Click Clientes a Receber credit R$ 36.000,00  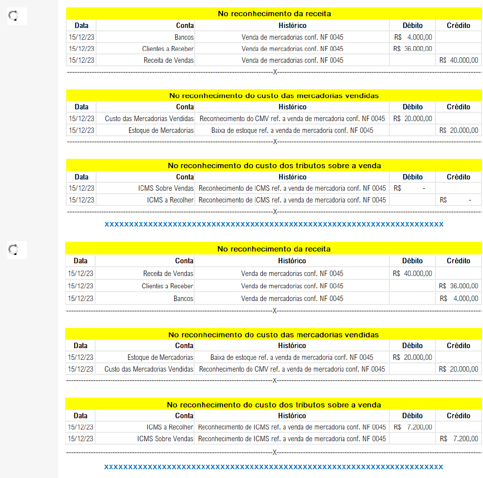click(x=458, y=286)
